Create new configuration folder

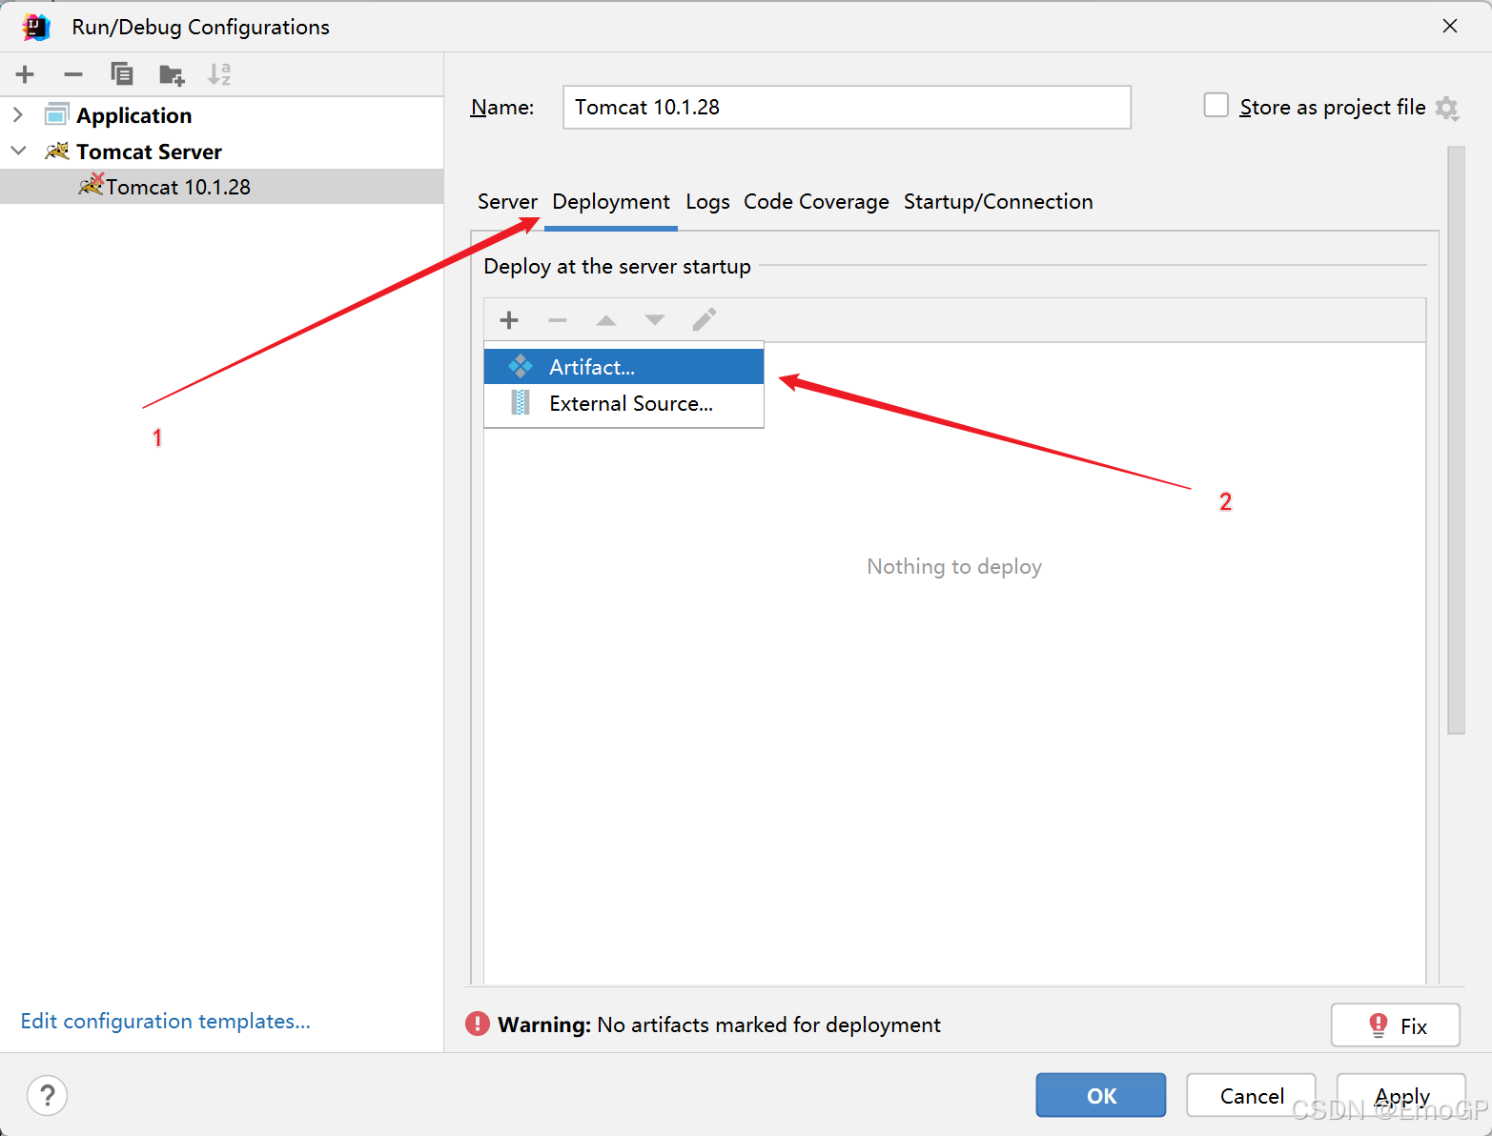click(172, 74)
